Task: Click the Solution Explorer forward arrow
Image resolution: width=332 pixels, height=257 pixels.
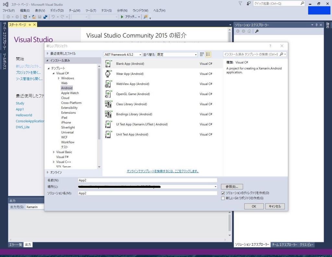Action: 243,31
